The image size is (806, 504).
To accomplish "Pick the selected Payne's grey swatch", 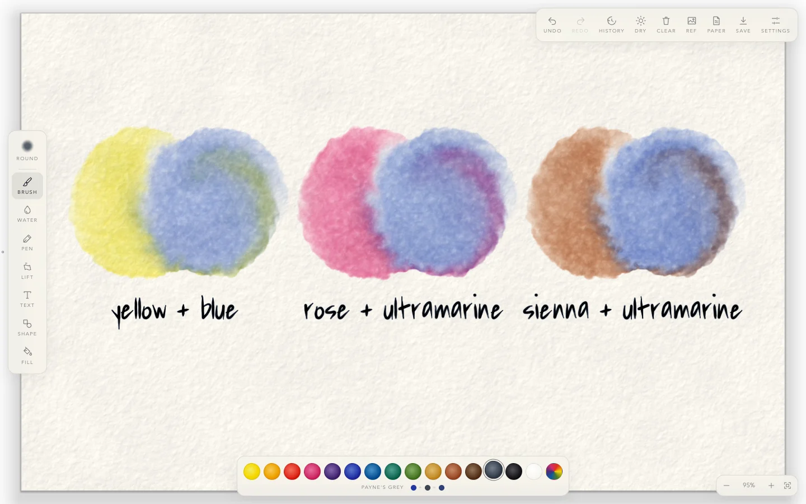I will [494, 470].
